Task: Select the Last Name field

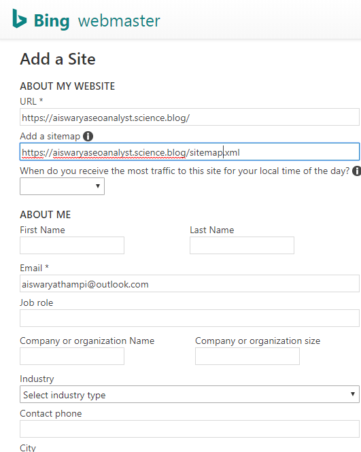Action: click(242, 245)
